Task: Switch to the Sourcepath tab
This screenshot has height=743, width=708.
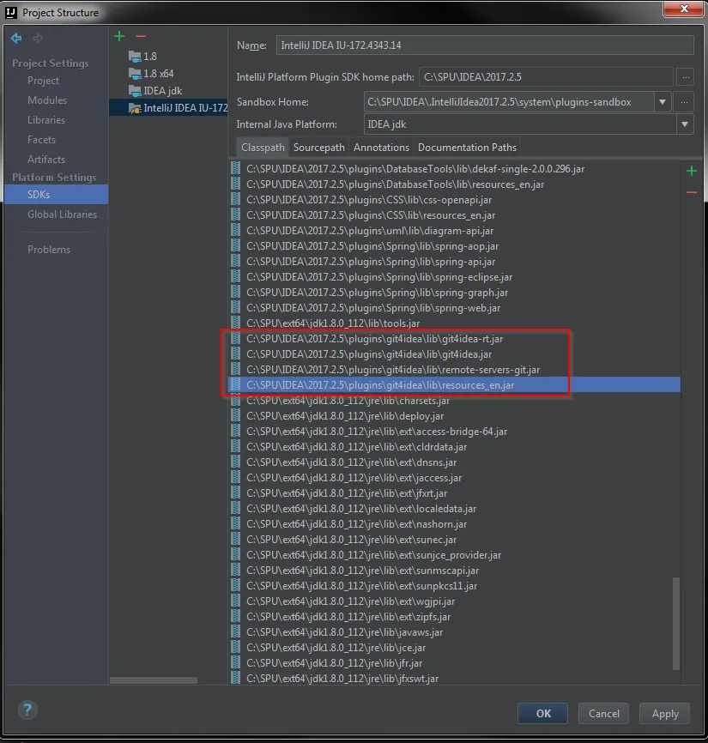Action: (x=319, y=148)
